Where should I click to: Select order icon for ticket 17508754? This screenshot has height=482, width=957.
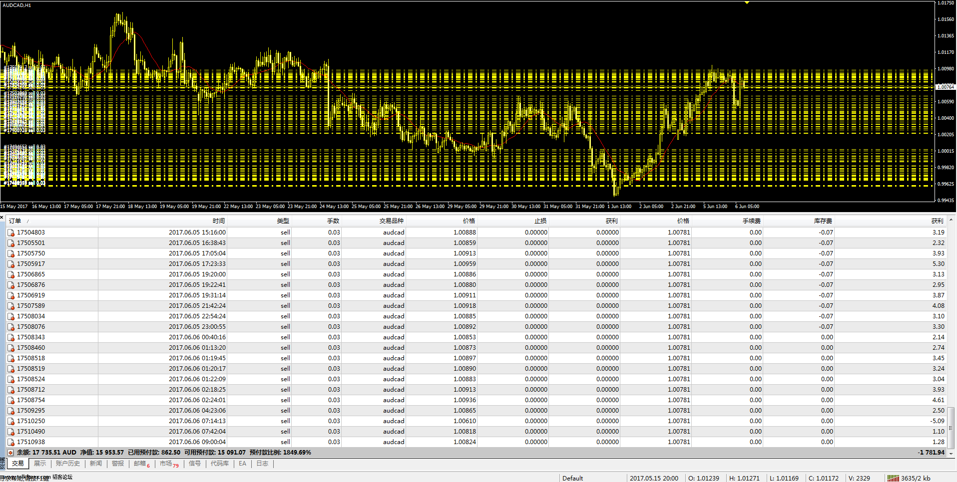11,400
